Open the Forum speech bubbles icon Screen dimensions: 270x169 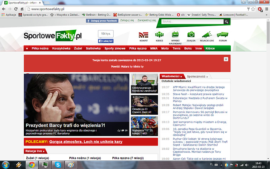223,35
